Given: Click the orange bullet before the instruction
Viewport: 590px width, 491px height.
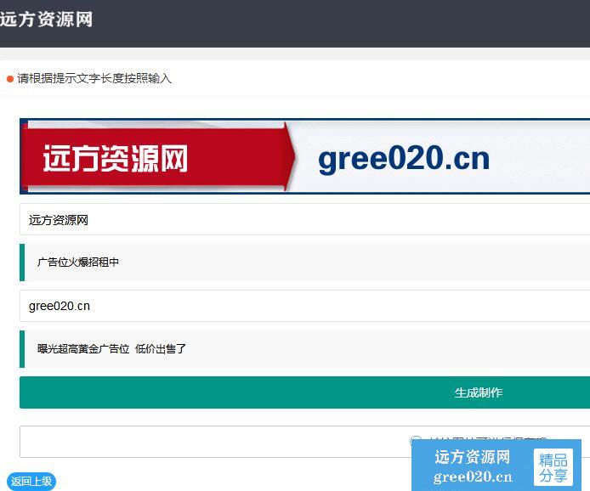Looking at the screenshot, I should coord(10,79).
